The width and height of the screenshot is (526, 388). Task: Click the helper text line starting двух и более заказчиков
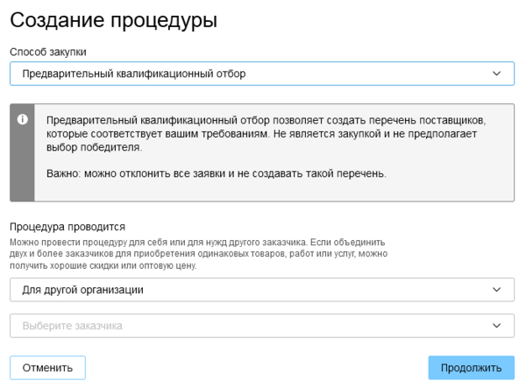pos(197,253)
